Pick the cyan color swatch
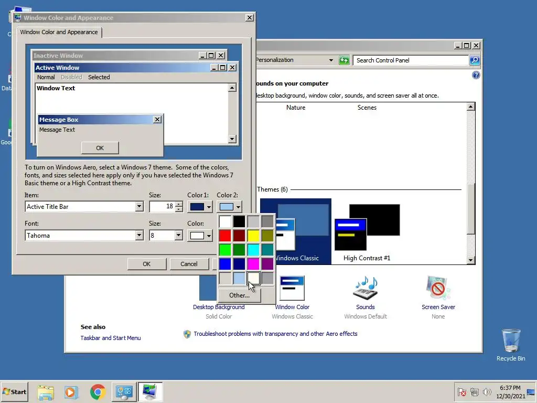The height and width of the screenshot is (403, 537). [253, 250]
